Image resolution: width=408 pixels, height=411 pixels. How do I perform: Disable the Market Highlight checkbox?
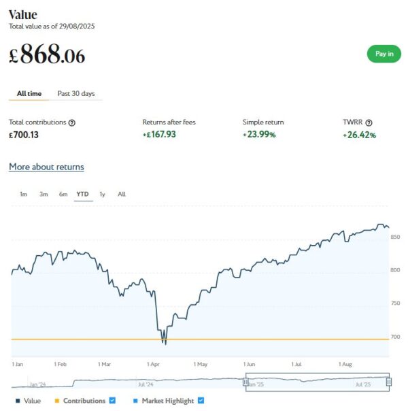tap(201, 401)
